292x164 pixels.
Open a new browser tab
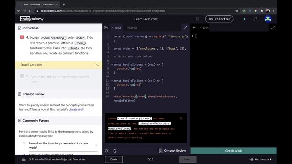pyautogui.click(x=64, y=5)
